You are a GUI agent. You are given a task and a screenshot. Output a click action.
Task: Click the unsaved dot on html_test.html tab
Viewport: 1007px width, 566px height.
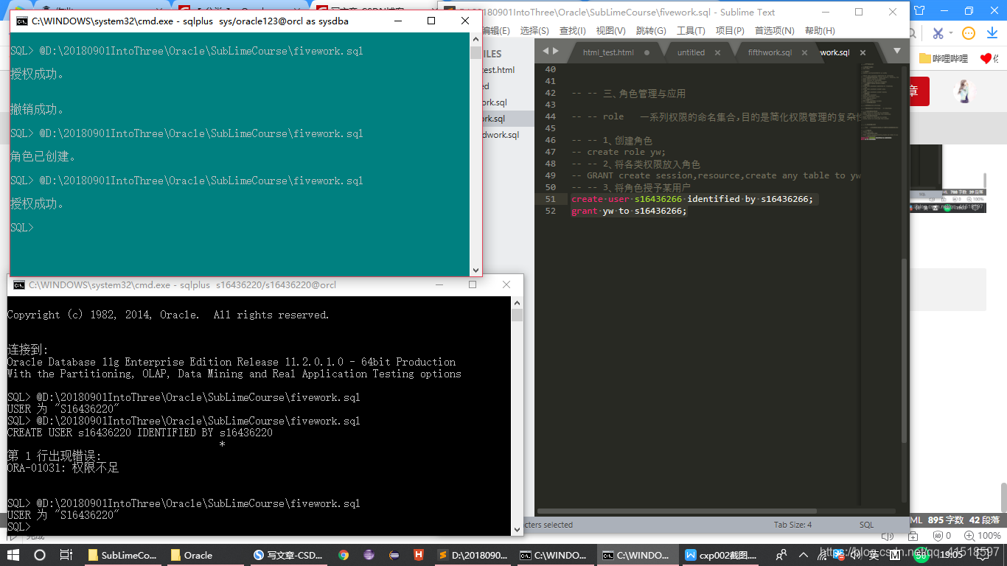pos(647,52)
